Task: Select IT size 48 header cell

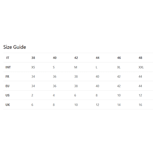Action: pyautogui.click(x=140, y=58)
